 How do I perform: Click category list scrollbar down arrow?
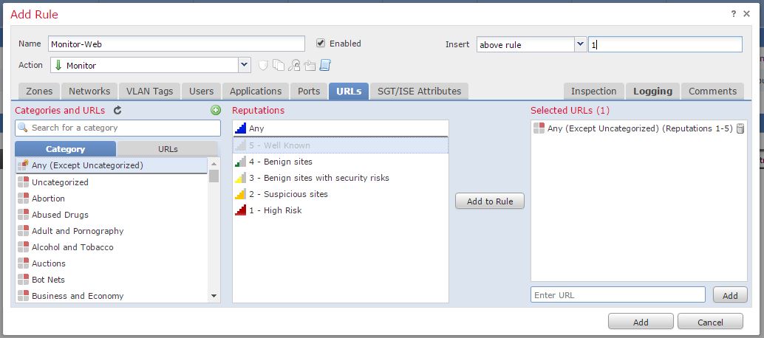[214, 296]
